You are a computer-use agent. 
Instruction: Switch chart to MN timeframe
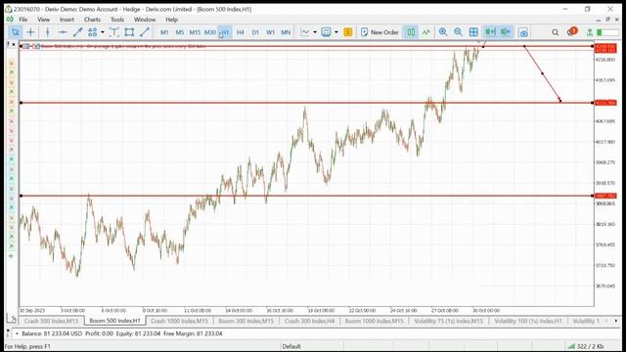coord(286,32)
